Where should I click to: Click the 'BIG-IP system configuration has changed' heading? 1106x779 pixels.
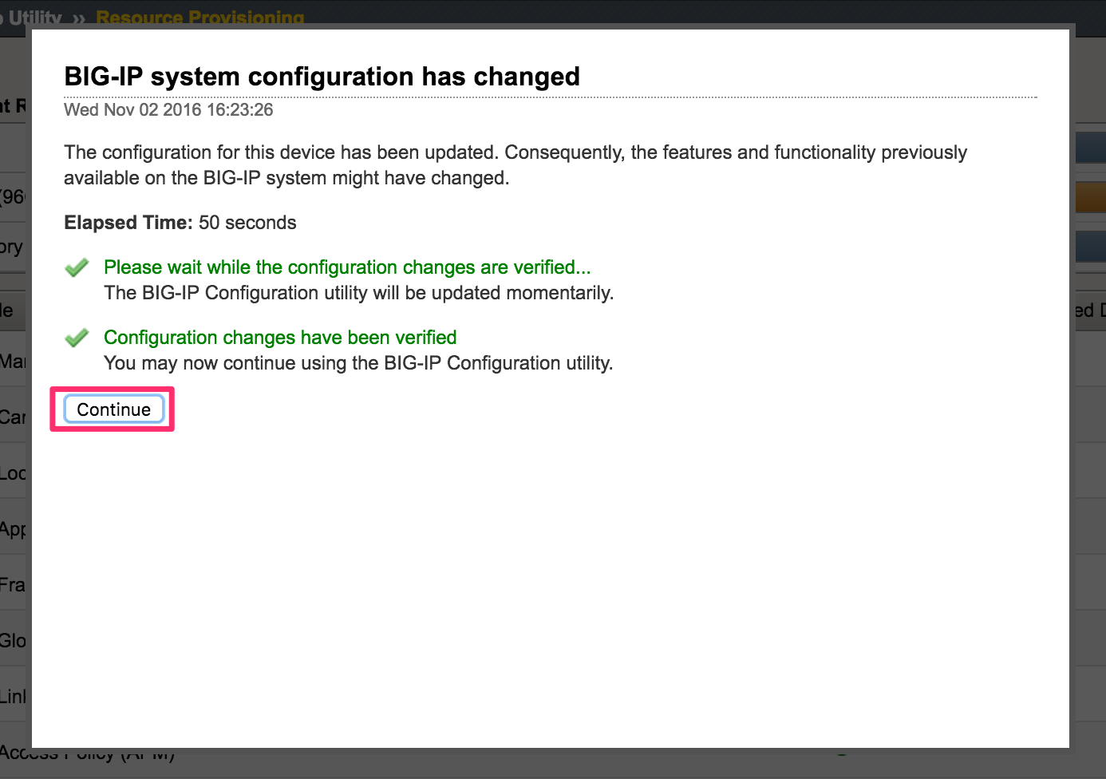click(x=322, y=77)
